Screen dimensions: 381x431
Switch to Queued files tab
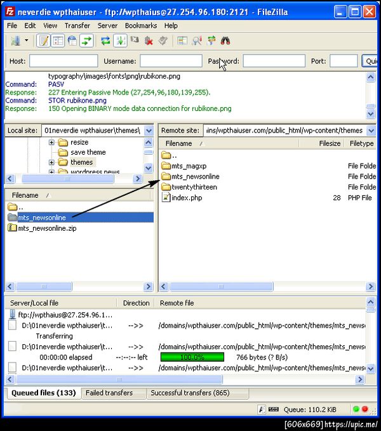pos(43,393)
